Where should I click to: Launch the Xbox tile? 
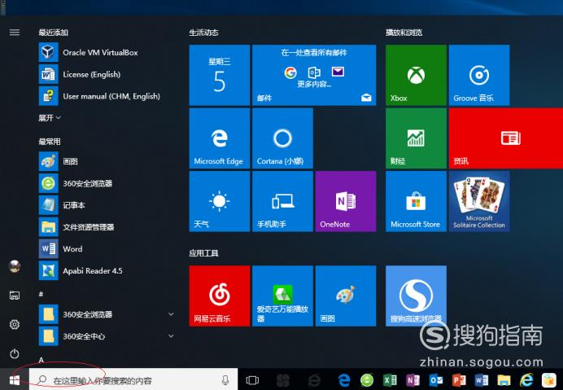(x=416, y=75)
